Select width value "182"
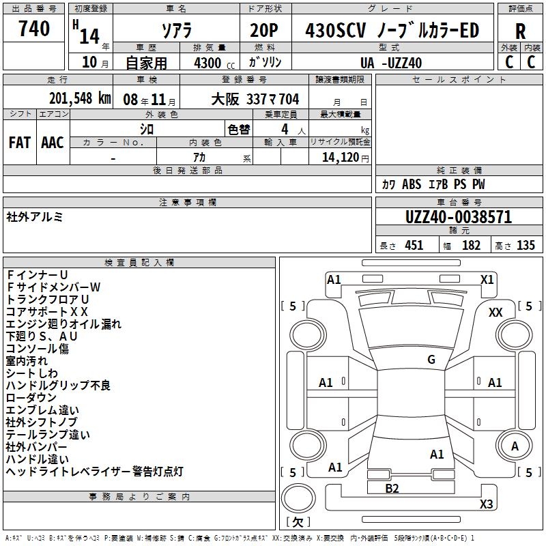Image resolution: width=546 pixels, height=546 pixels. [471, 246]
